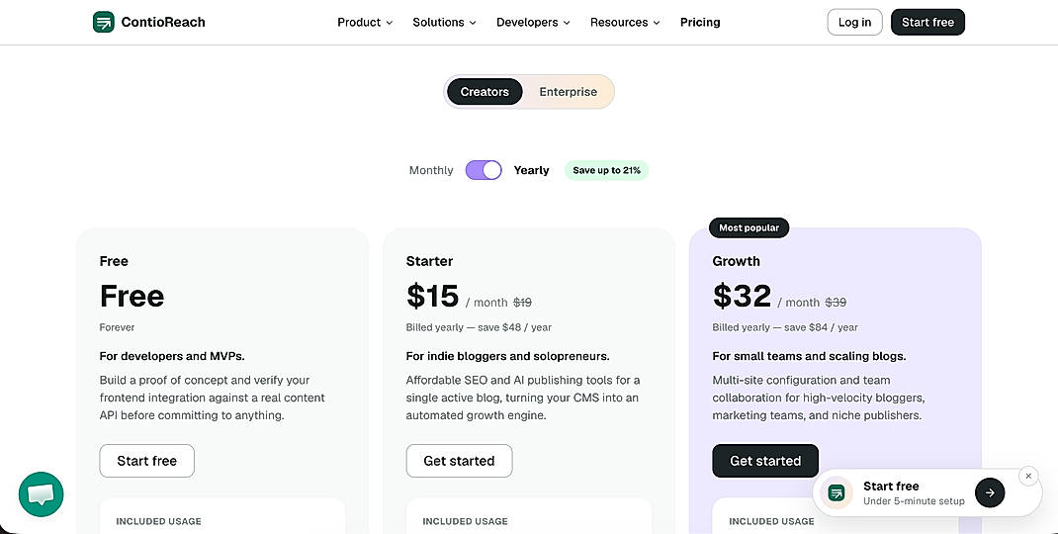
Task: Click 'For small teams and scaling blogs.' text
Action: point(809,356)
